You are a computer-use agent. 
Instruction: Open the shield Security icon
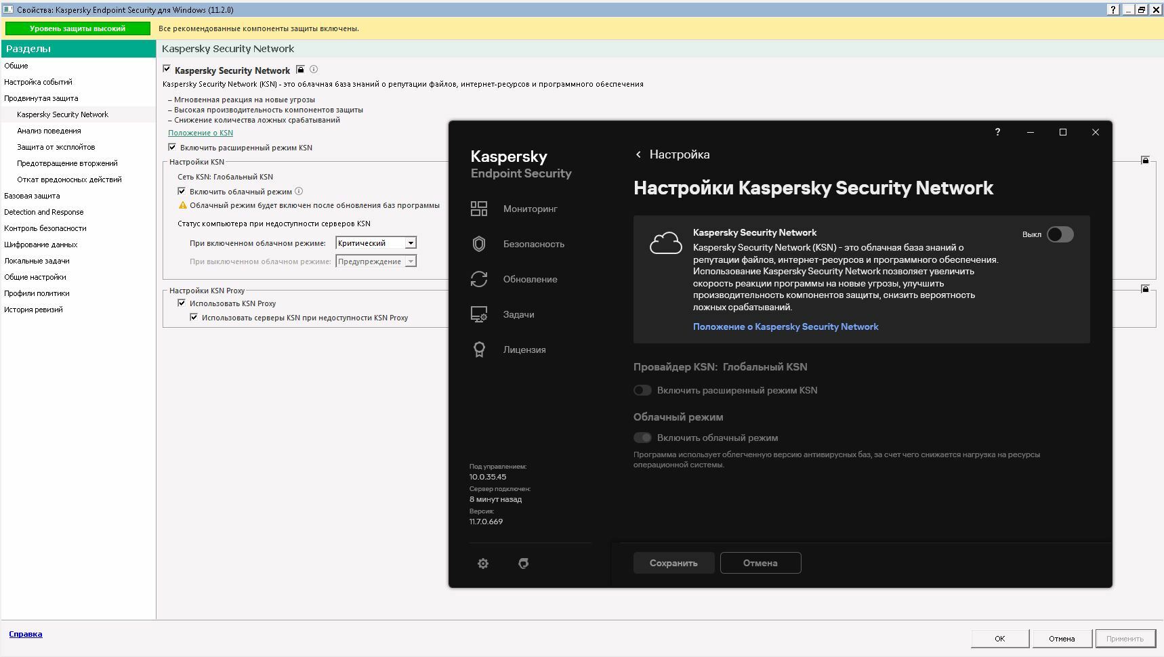point(479,244)
